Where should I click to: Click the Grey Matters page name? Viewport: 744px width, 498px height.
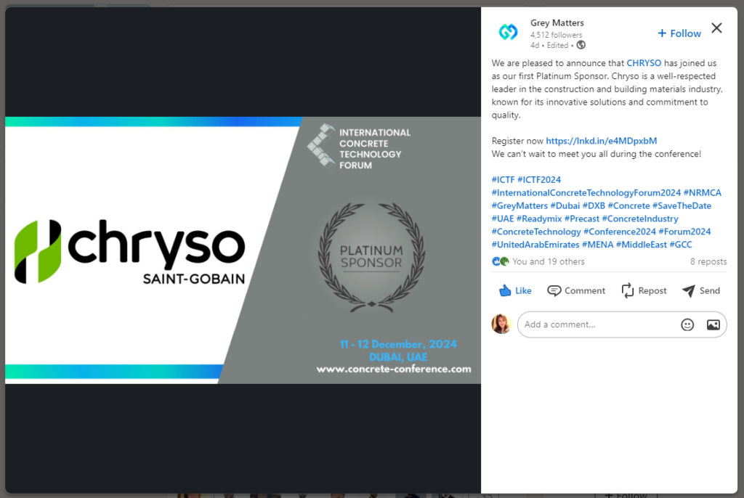557,23
